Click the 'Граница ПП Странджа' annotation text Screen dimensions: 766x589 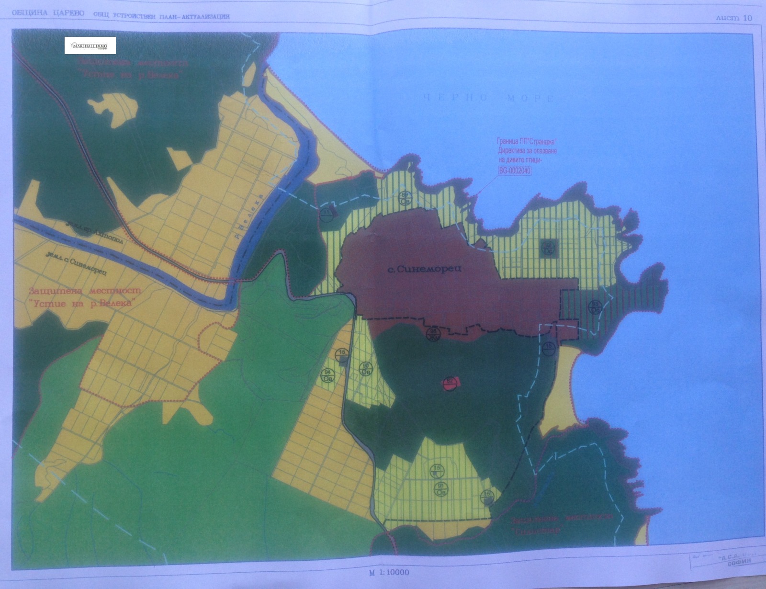tap(527, 142)
